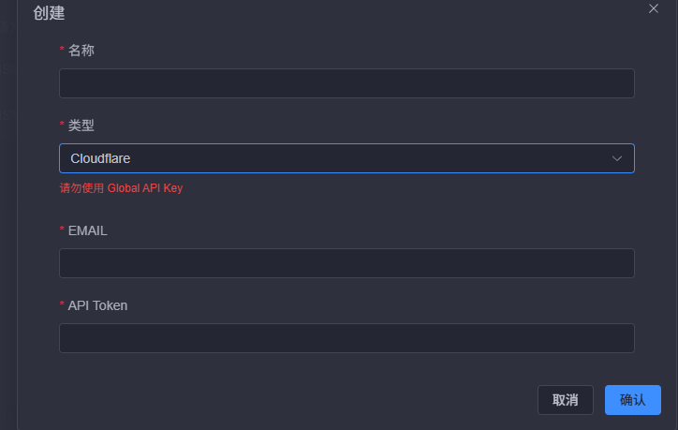Focus the EMAIL text field
The width and height of the screenshot is (678, 430).
click(x=346, y=263)
